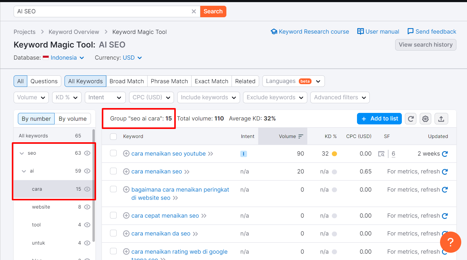The image size is (467, 260).
Task: Tick checkbox for bagaimana cara menaikan peringkat
Action: point(113,189)
